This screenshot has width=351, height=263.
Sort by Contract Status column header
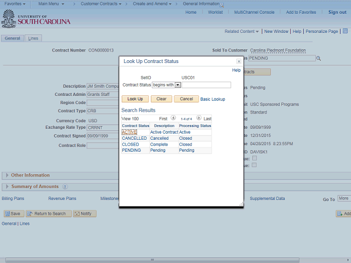pos(135,125)
